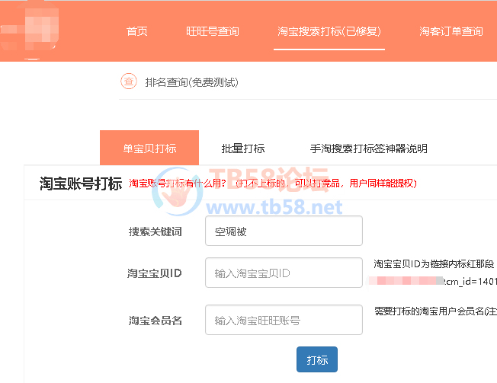Open 手淘搜索打标签神器说明 tab
The height and width of the screenshot is (383, 497).
pyautogui.click(x=369, y=148)
